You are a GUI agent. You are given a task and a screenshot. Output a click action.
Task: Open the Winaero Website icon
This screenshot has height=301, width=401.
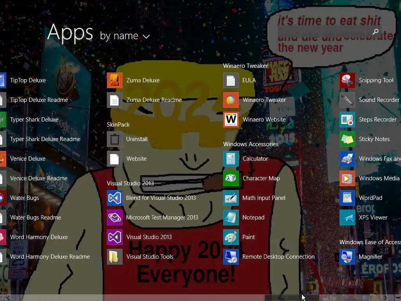[x=231, y=120]
